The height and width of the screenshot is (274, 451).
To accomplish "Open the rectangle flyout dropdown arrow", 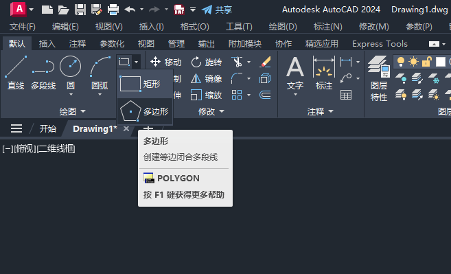I will pos(137,62).
